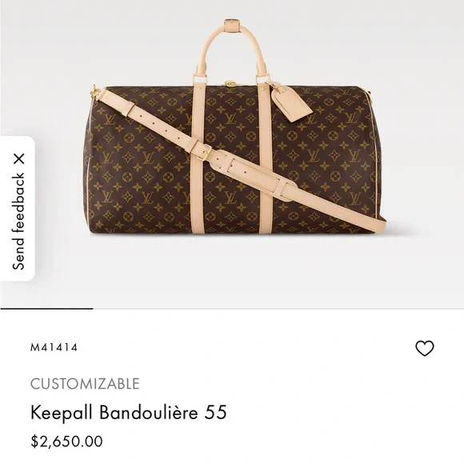Close the Send feedback tab
This screenshot has height=464, width=464.
19,159
